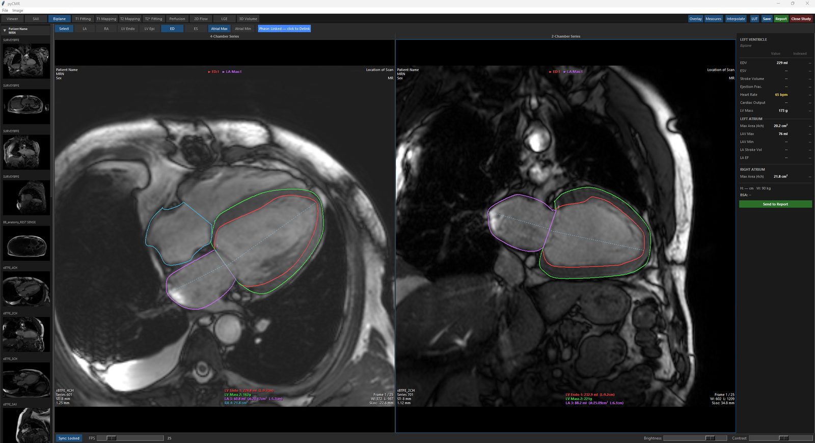Viewport: 815px width, 443px height.
Task: Pick the LV Endo contour tool
Action: click(128, 29)
